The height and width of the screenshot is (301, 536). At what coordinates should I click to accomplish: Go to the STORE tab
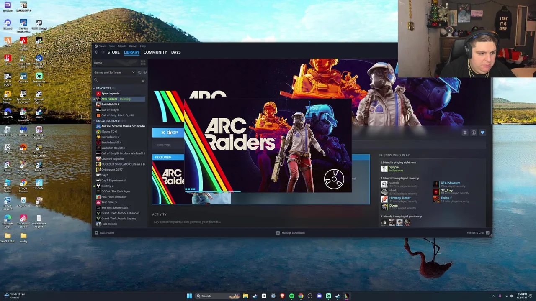pyautogui.click(x=113, y=52)
